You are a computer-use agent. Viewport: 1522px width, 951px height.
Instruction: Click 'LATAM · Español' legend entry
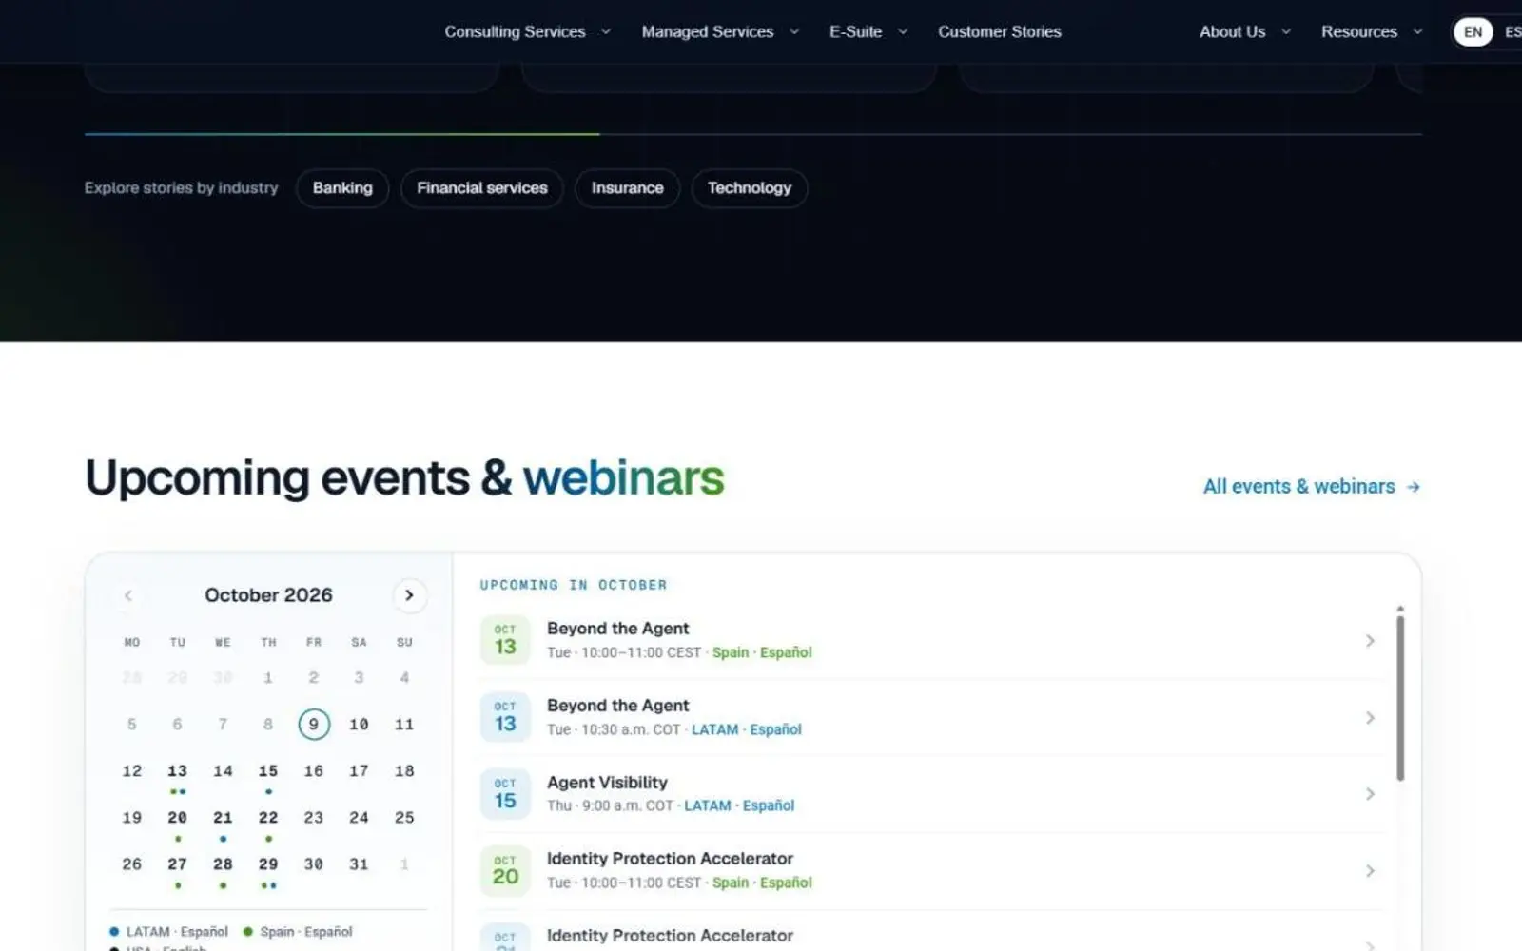[x=169, y=932]
